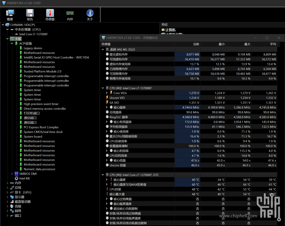Click the 关于 about info icon
This screenshot has height=226, width=285.
(90, 13)
